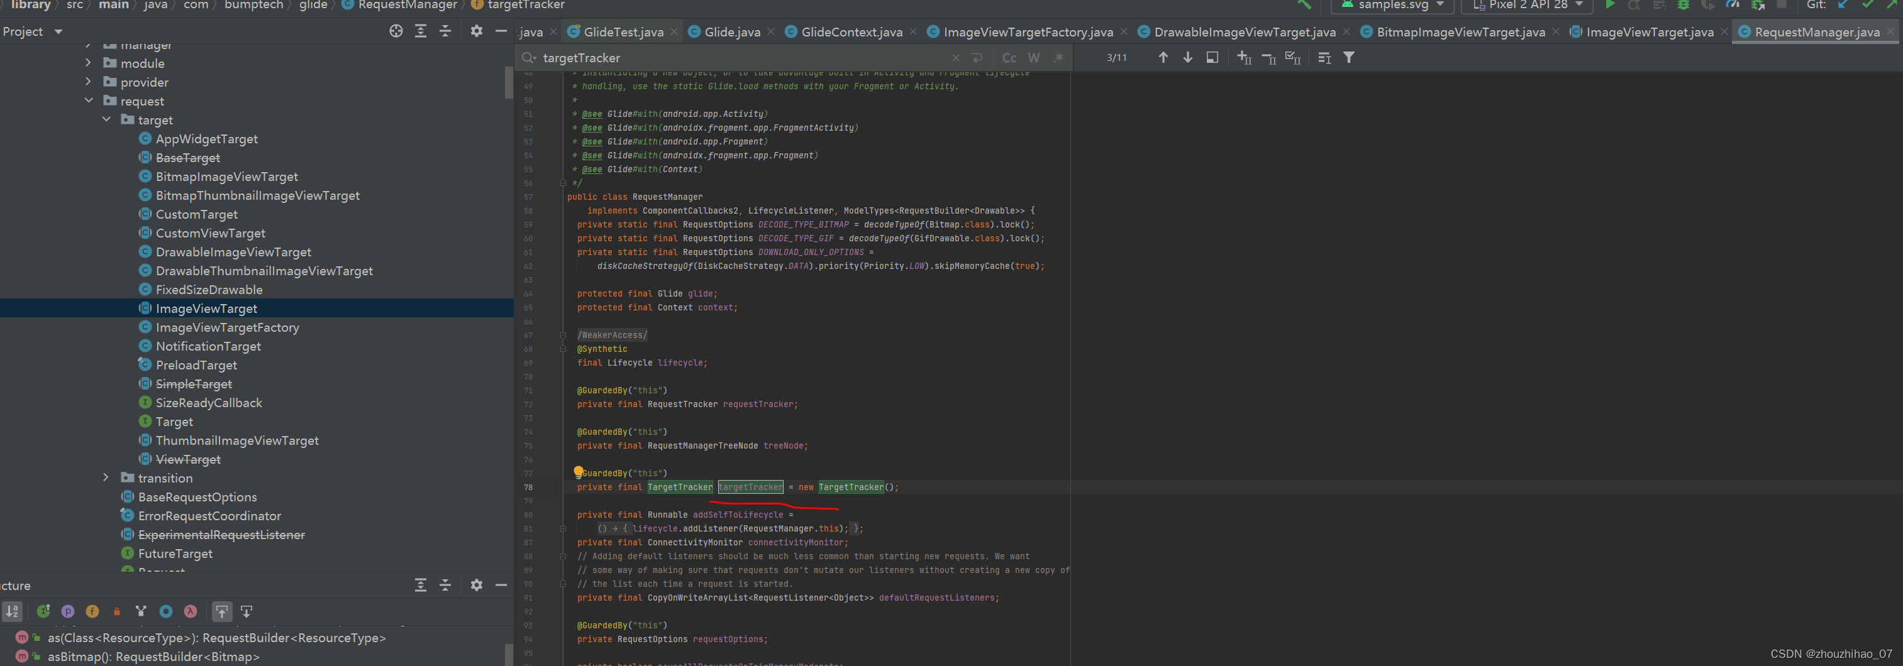Open Pixel 2 API 28 device dropdown
The width and height of the screenshot is (1903, 666).
[1526, 5]
